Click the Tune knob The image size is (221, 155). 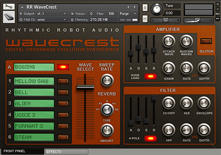click(x=157, y=9)
